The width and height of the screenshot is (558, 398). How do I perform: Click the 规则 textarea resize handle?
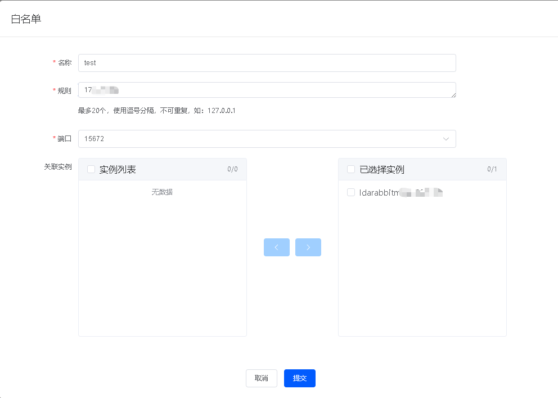(453, 96)
